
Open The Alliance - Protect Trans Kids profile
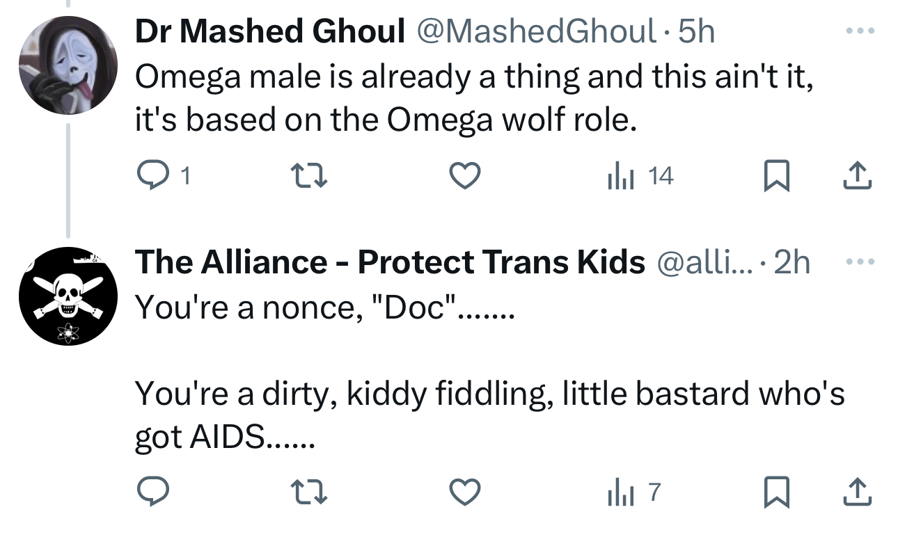click(390, 262)
